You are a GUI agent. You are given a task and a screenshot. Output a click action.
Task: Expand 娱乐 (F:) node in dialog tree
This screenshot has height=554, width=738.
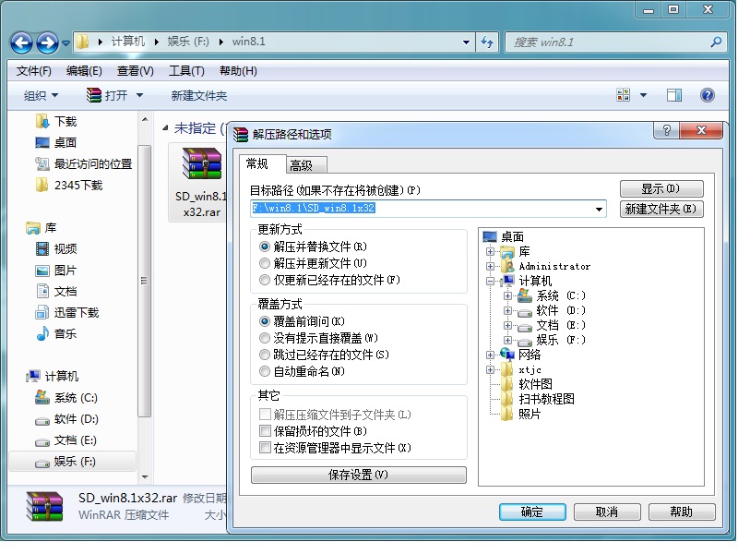(x=507, y=340)
